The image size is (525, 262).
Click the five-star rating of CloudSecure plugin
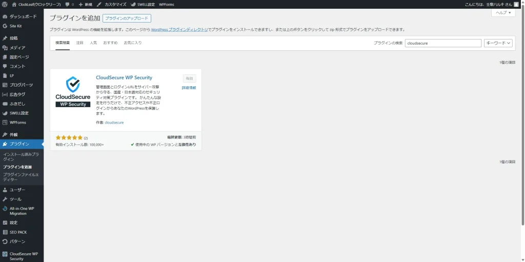(x=69, y=137)
